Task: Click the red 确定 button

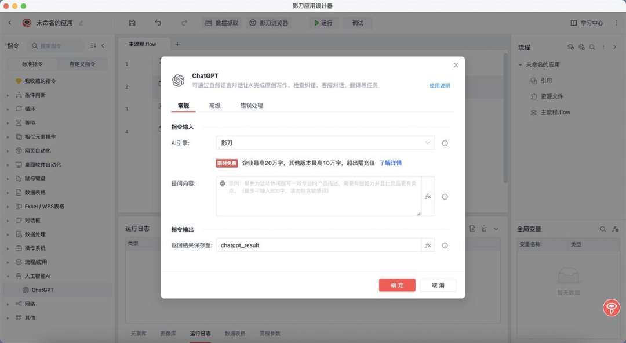Action: point(397,285)
